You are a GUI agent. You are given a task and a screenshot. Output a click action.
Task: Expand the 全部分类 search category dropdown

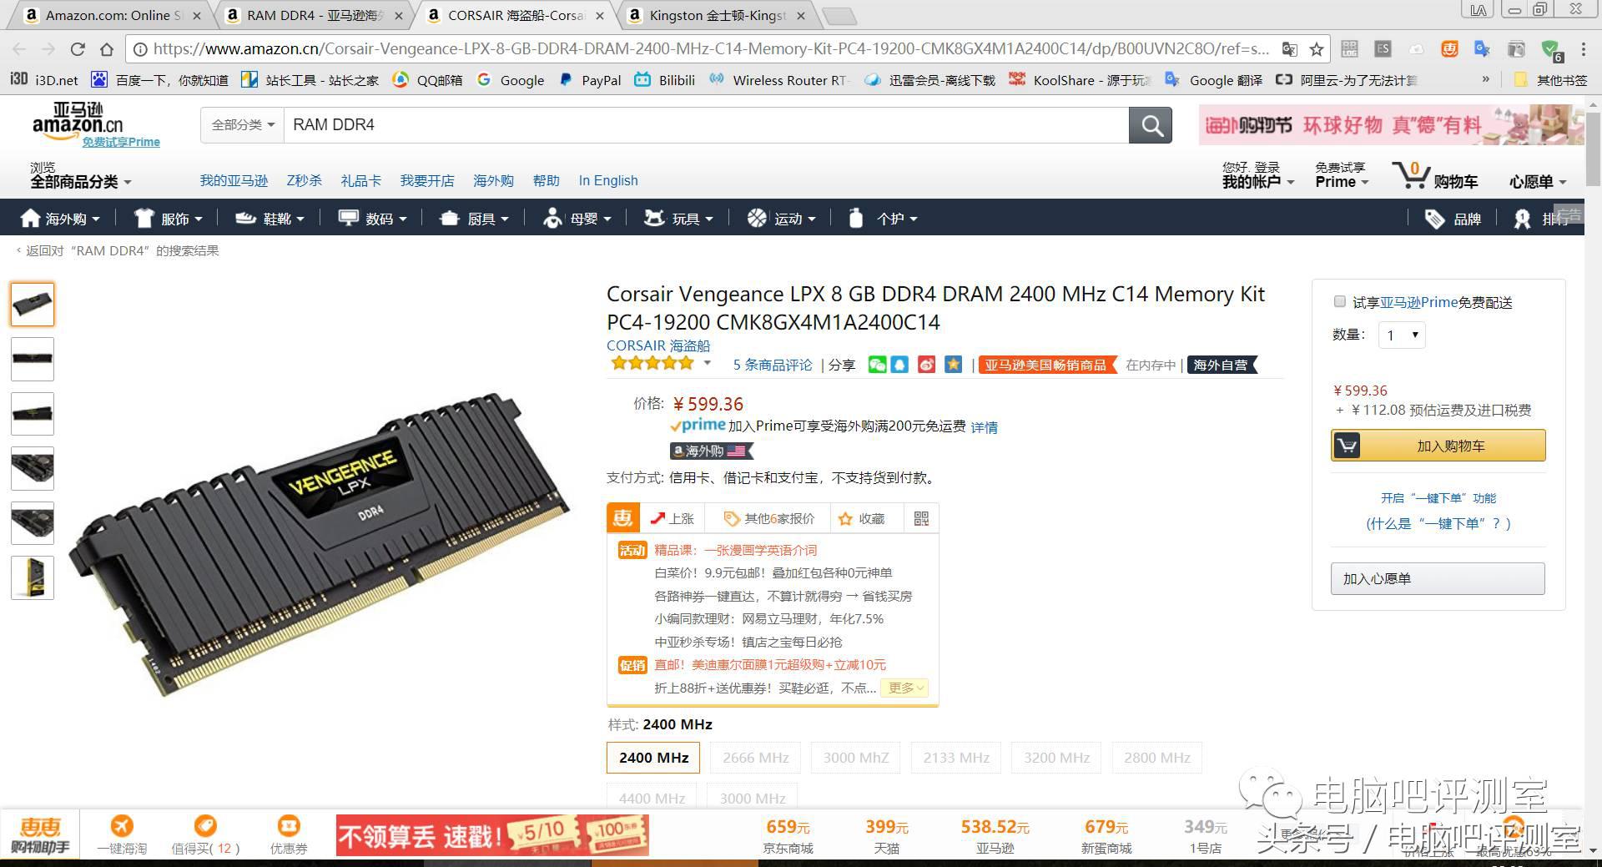tap(242, 125)
